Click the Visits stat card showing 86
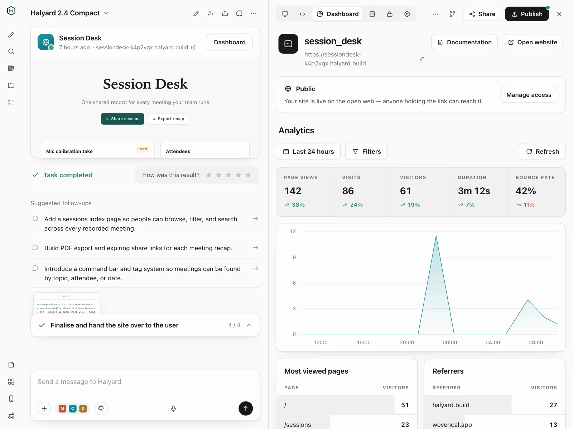 tap(363, 192)
